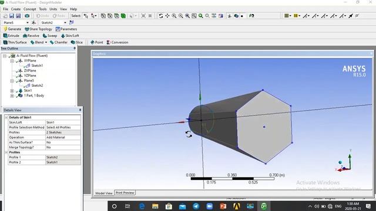The image size is (376, 211).
Task: Open Microsoft Edge from the taskbar
Action: pos(142,206)
